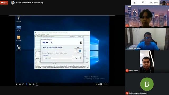Open the Windows Start menu
Viewport: 169px width, 95px height.
coord(17,84)
